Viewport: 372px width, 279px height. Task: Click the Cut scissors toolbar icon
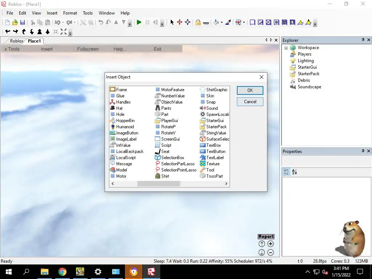[33, 22]
